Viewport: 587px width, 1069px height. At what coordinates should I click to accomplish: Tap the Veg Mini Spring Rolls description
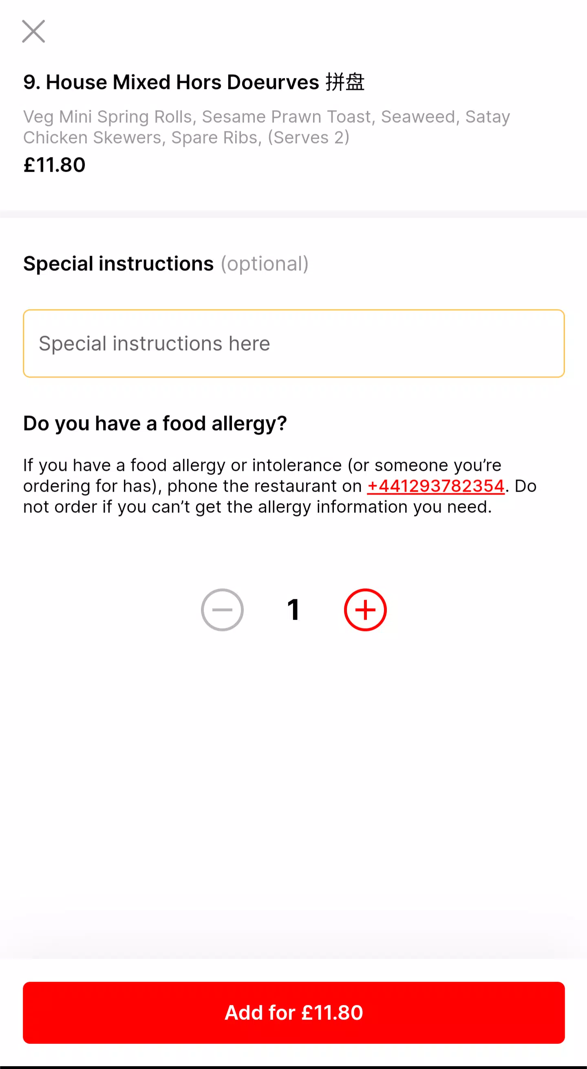pos(108,117)
